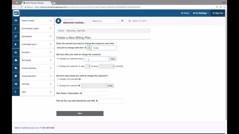
Task: Click the Invoices sidebar icon
Action: pyautogui.click(x=16, y=52)
